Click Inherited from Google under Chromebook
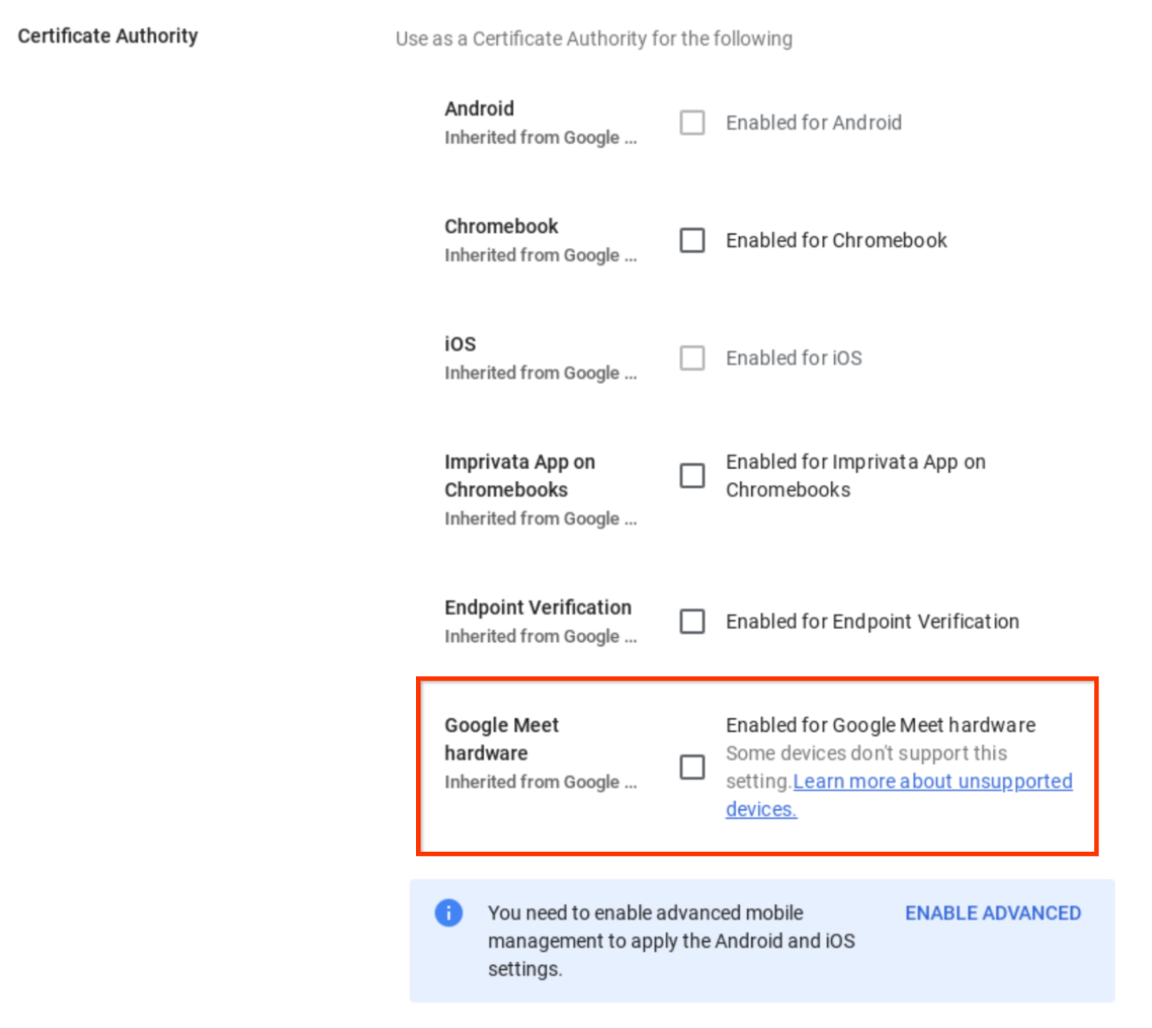 pos(540,256)
